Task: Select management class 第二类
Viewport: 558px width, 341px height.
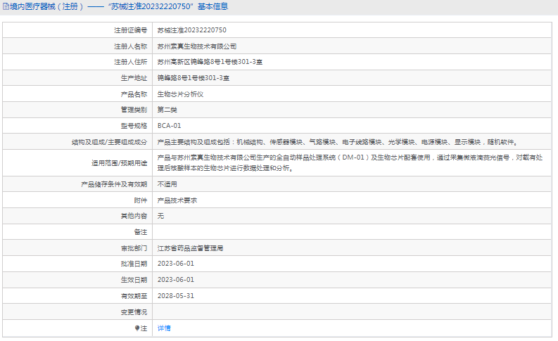Action: click(167, 110)
